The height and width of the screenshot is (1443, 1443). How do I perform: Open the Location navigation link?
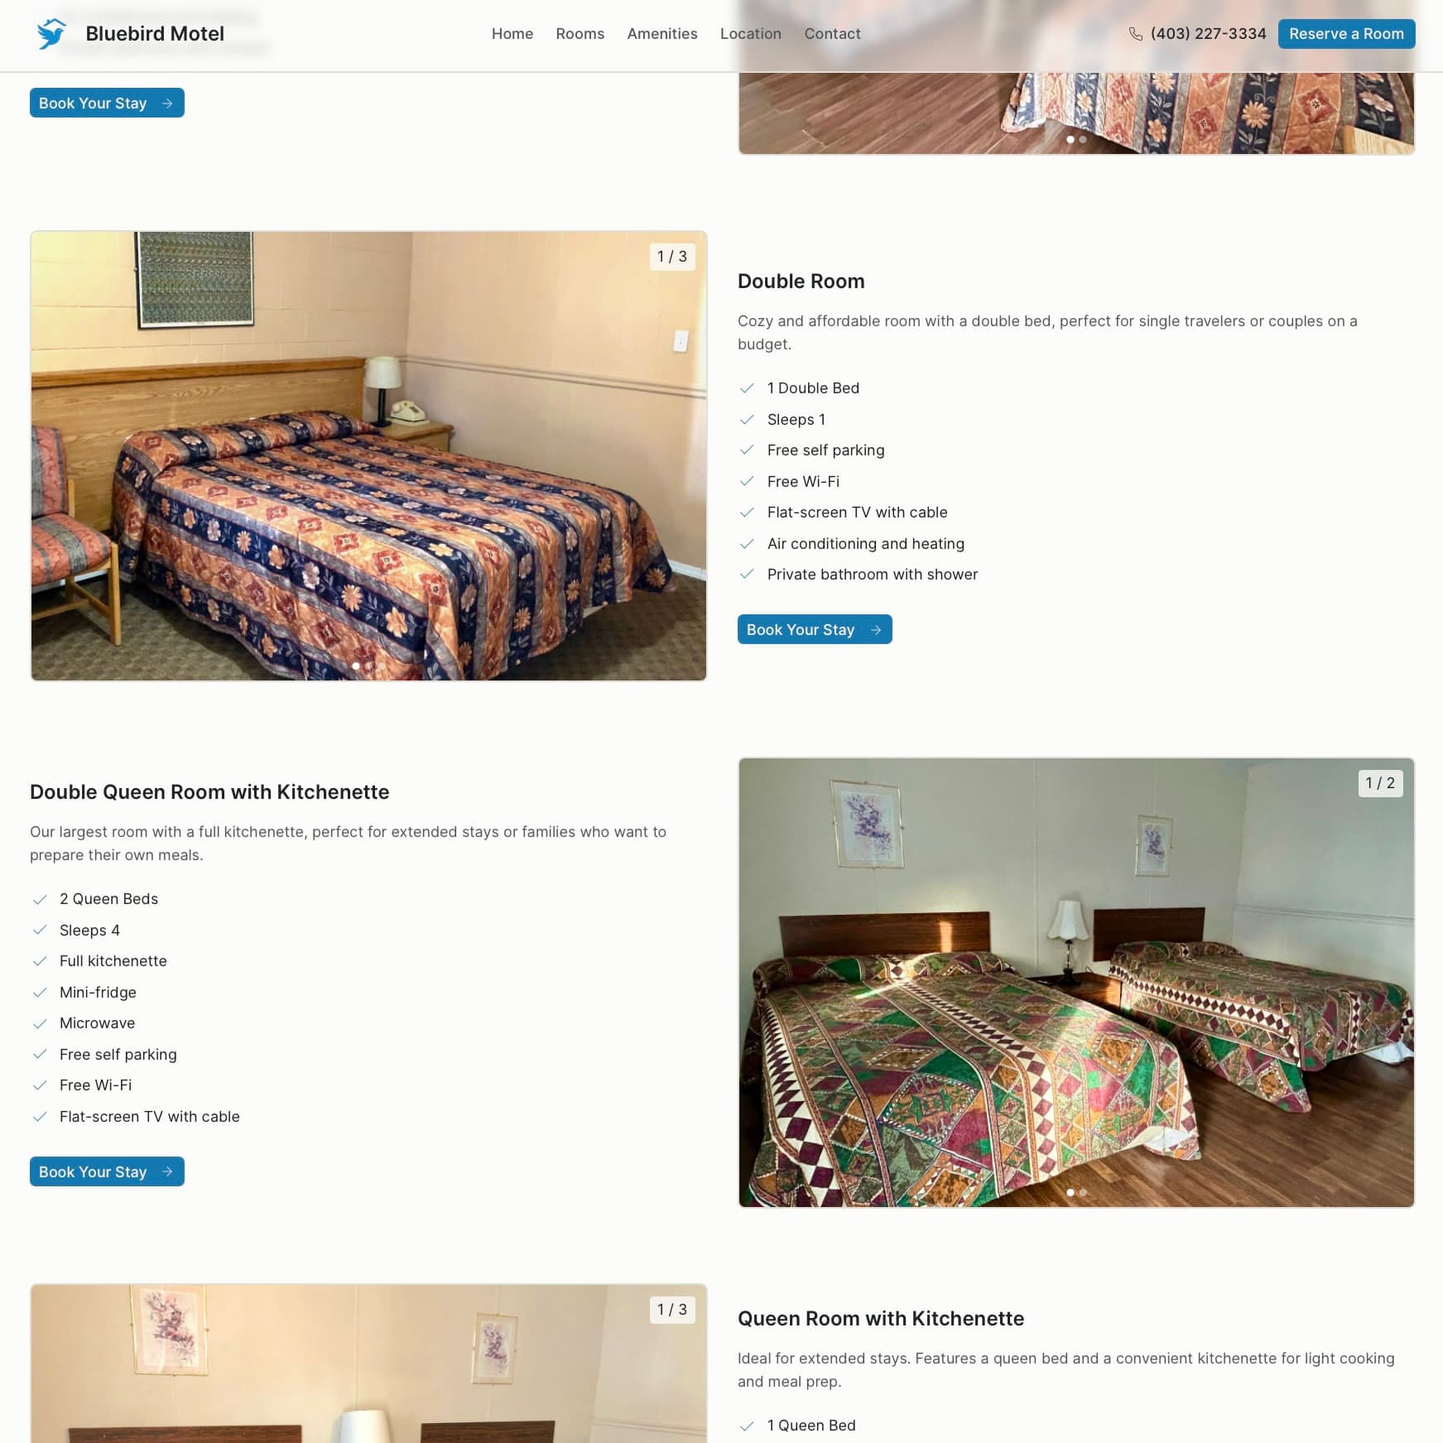[751, 34]
